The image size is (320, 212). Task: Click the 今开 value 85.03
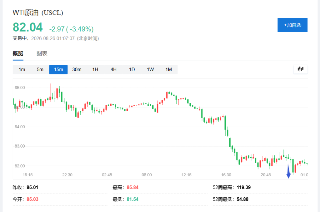pyautogui.click(x=32, y=199)
